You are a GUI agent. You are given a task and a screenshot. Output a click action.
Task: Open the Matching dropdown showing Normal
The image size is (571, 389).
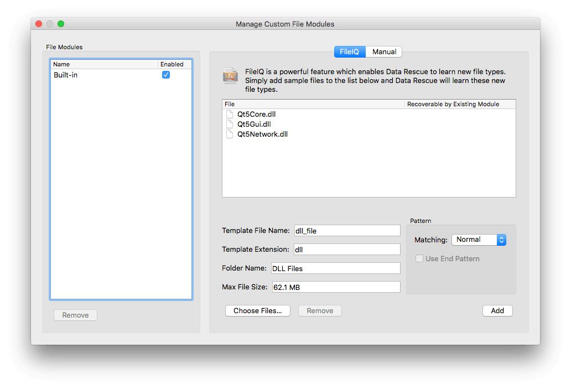click(479, 240)
